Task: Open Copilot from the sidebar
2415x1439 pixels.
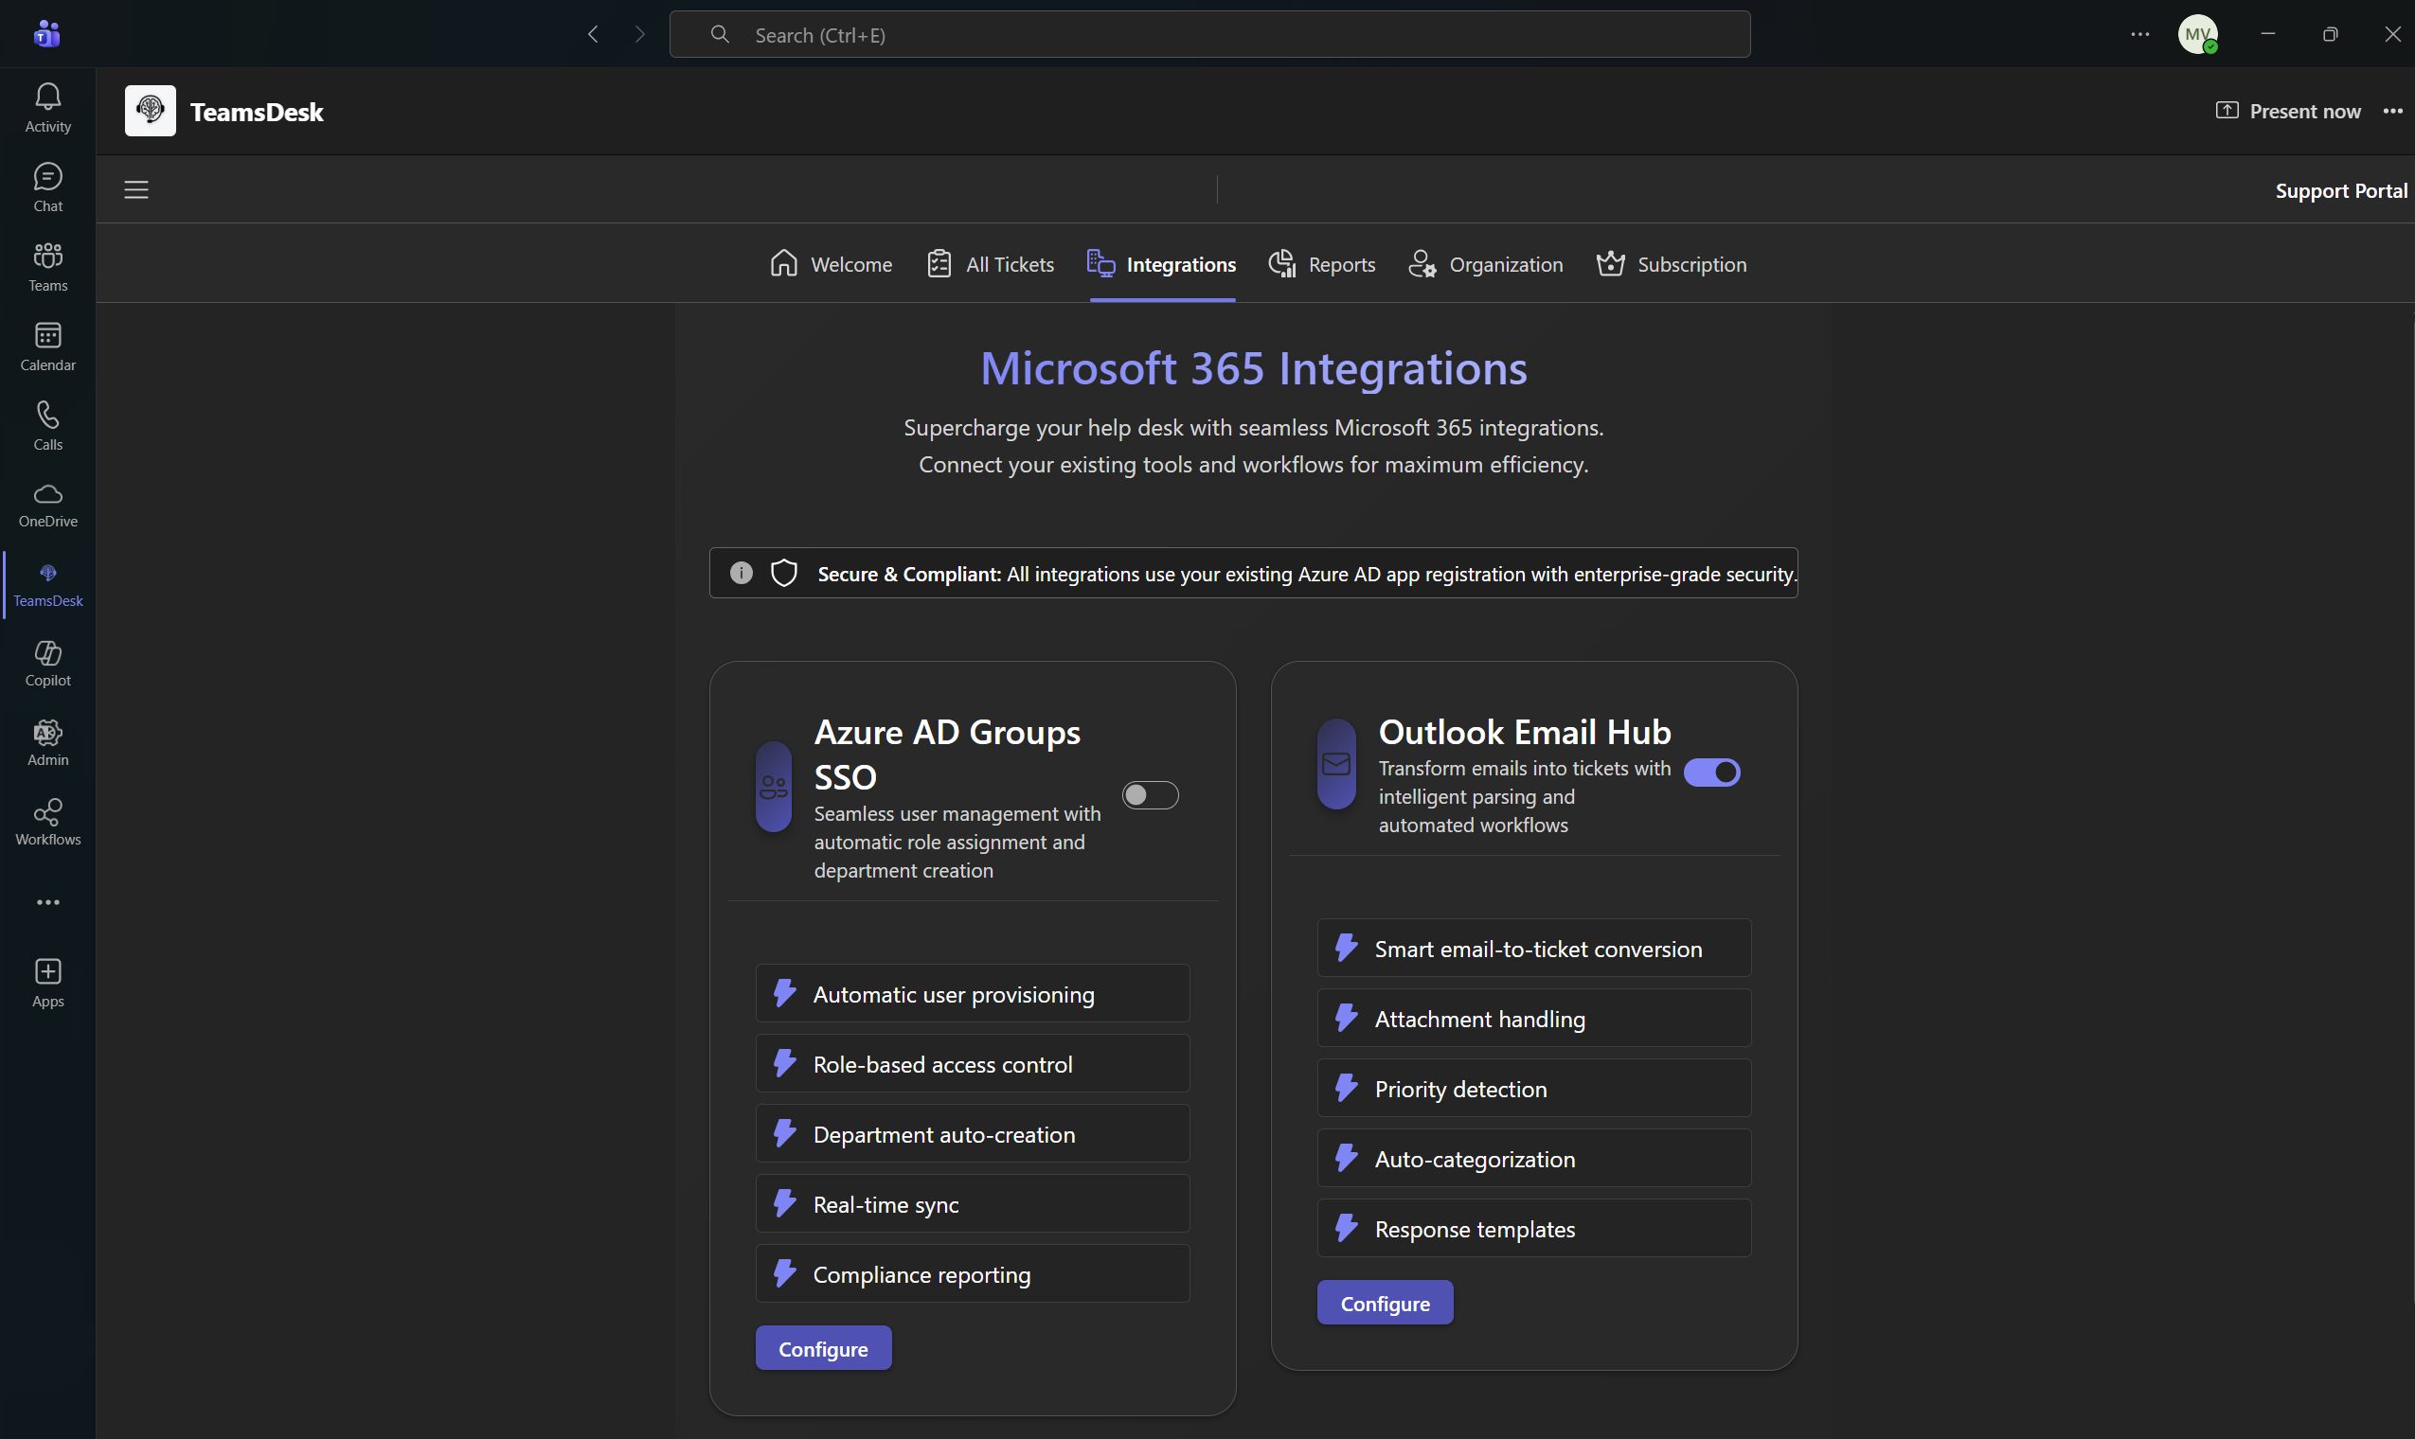Action: [47, 663]
